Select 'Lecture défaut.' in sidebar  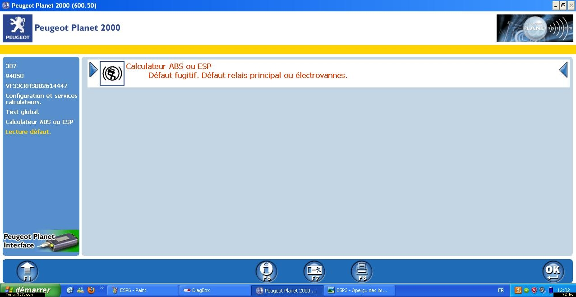click(28, 132)
